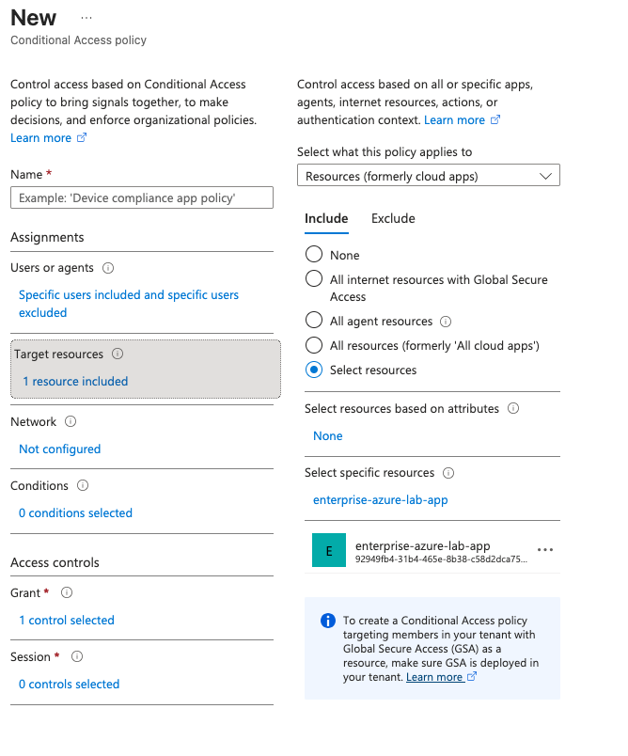The image size is (628, 756).
Task: Click the blue information icon in GSA notice
Action: [328, 621]
